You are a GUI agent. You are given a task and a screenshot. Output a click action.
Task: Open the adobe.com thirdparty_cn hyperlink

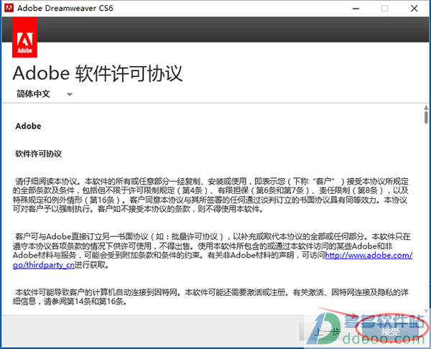pyautogui.click(x=369, y=256)
